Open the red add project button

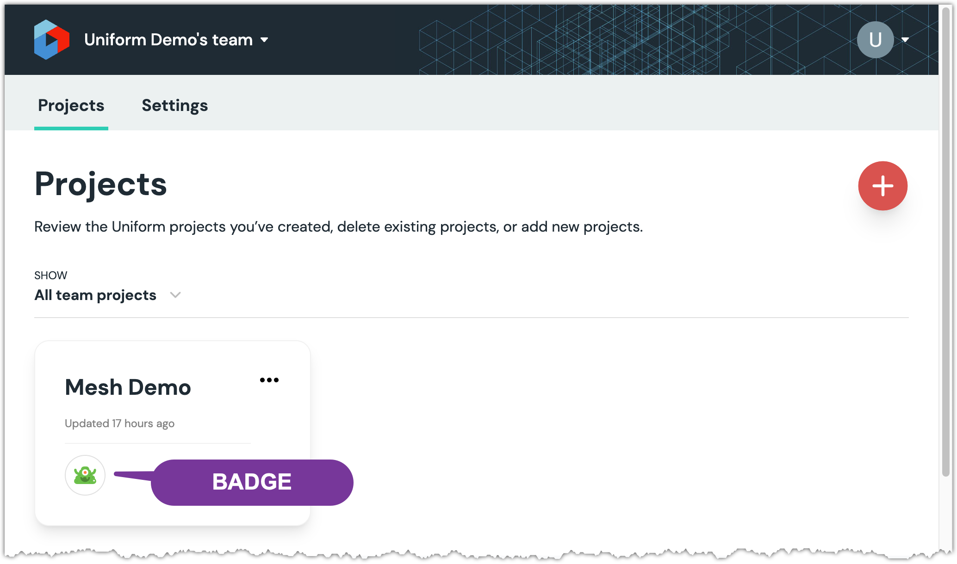click(x=882, y=186)
